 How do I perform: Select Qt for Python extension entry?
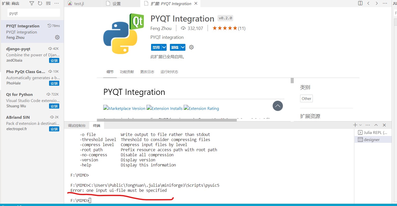(x=33, y=100)
